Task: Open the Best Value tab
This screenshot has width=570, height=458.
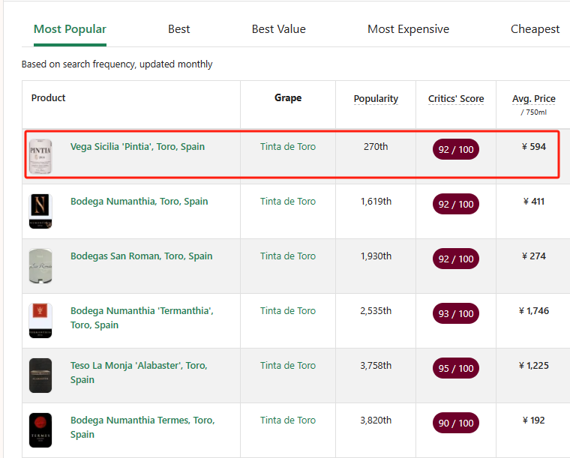Action: coord(278,29)
